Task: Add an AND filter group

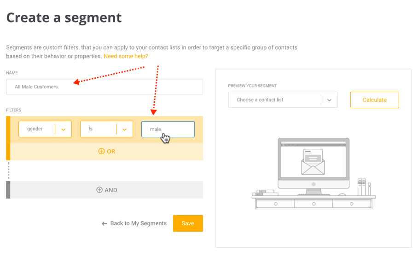Action: click(x=107, y=190)
